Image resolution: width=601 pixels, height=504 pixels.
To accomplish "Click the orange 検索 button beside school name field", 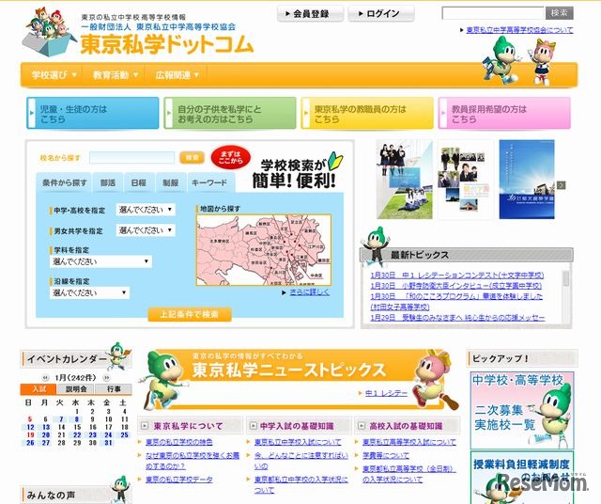I will [192, 157].
